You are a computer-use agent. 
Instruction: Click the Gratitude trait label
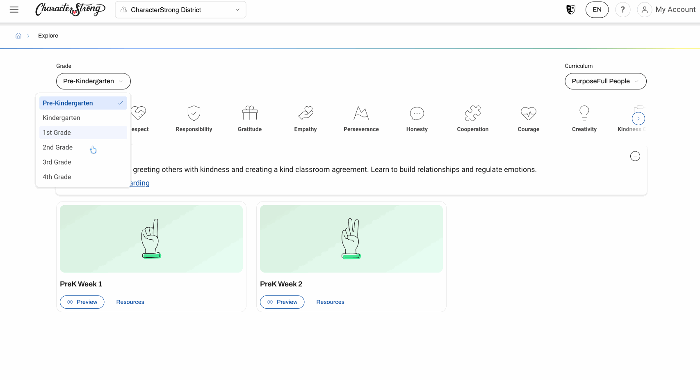pyautogui.click(x=250, y=129)
